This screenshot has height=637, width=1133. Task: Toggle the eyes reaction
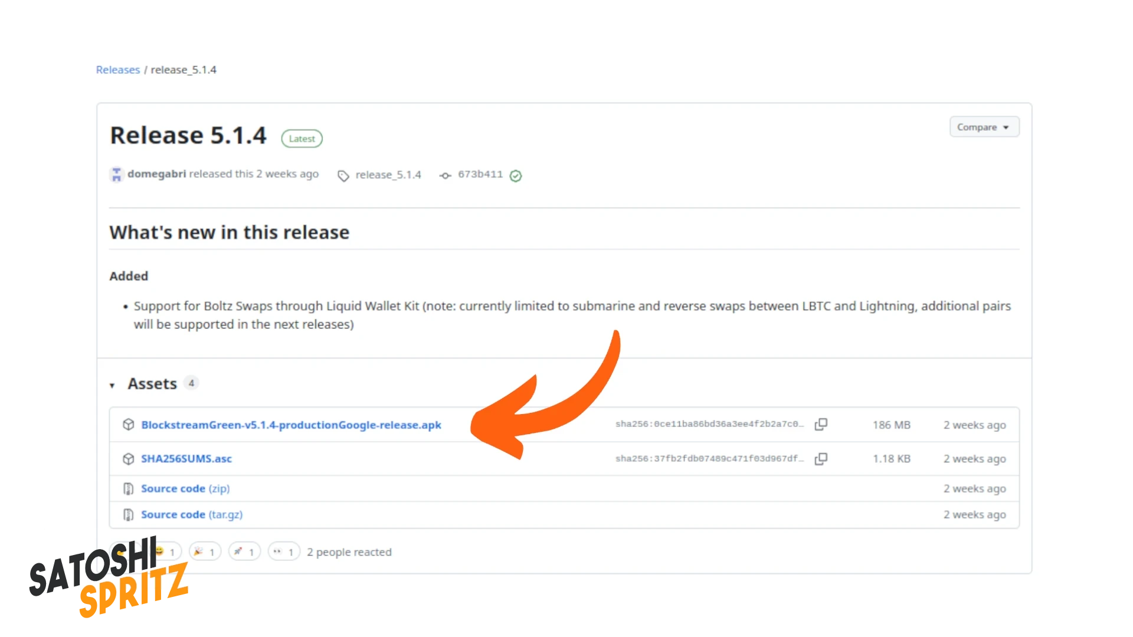tap(284, 552)
